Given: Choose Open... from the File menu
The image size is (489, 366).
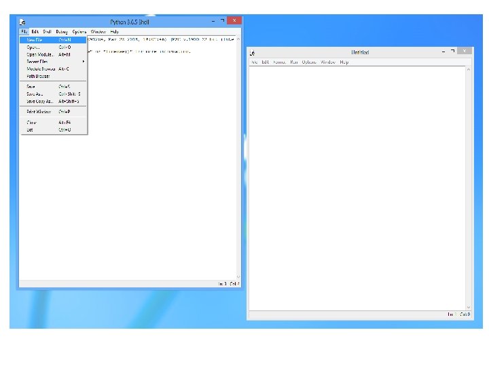Looking at the screenshot, I should [53, 47].
